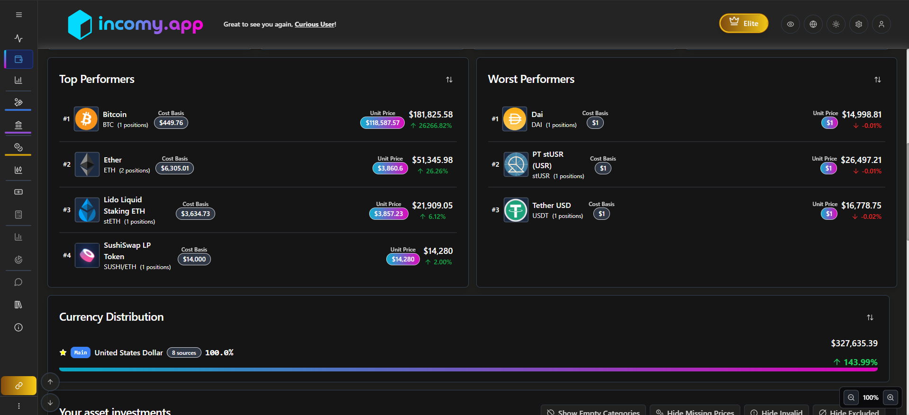Open the chat bubble sidebar icon
This screenshot has height=415, width=909.
[x=18, y=282]
